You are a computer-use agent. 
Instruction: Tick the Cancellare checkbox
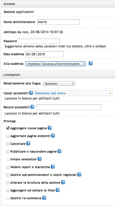pos(8,144)
